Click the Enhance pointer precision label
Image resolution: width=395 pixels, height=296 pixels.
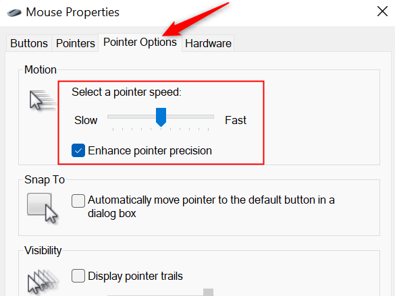(x=150, y=150)
